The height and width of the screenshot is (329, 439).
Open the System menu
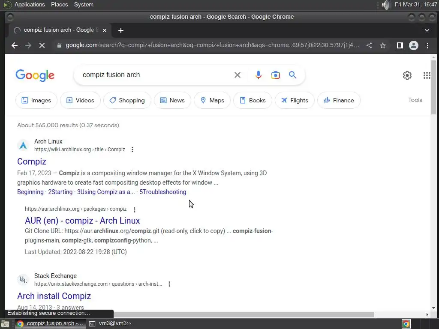[x=84, y=5]
